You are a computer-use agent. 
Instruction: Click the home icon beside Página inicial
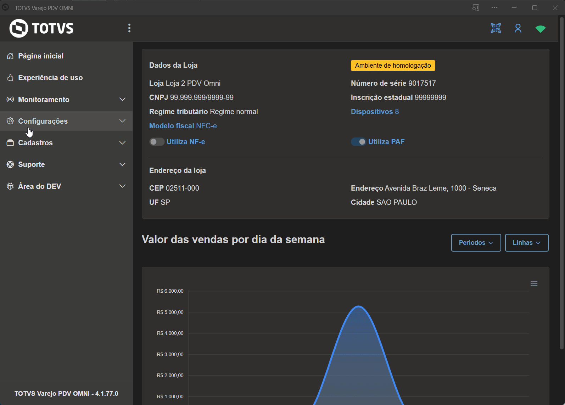(10, 56)
